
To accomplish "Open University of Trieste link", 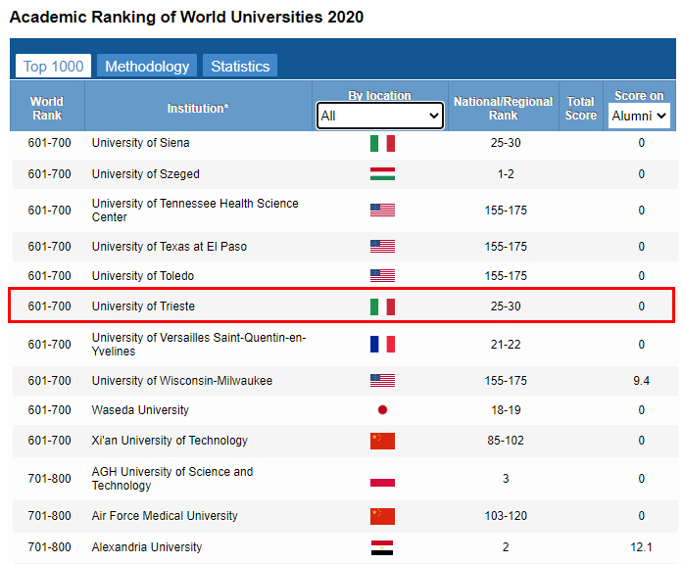I will (x=143, y=306).
